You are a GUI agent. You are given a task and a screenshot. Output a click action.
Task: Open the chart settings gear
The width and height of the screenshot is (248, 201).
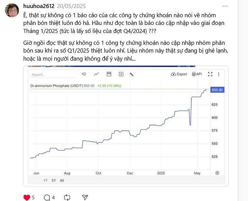pyautogui.click(x=217, y=173)
